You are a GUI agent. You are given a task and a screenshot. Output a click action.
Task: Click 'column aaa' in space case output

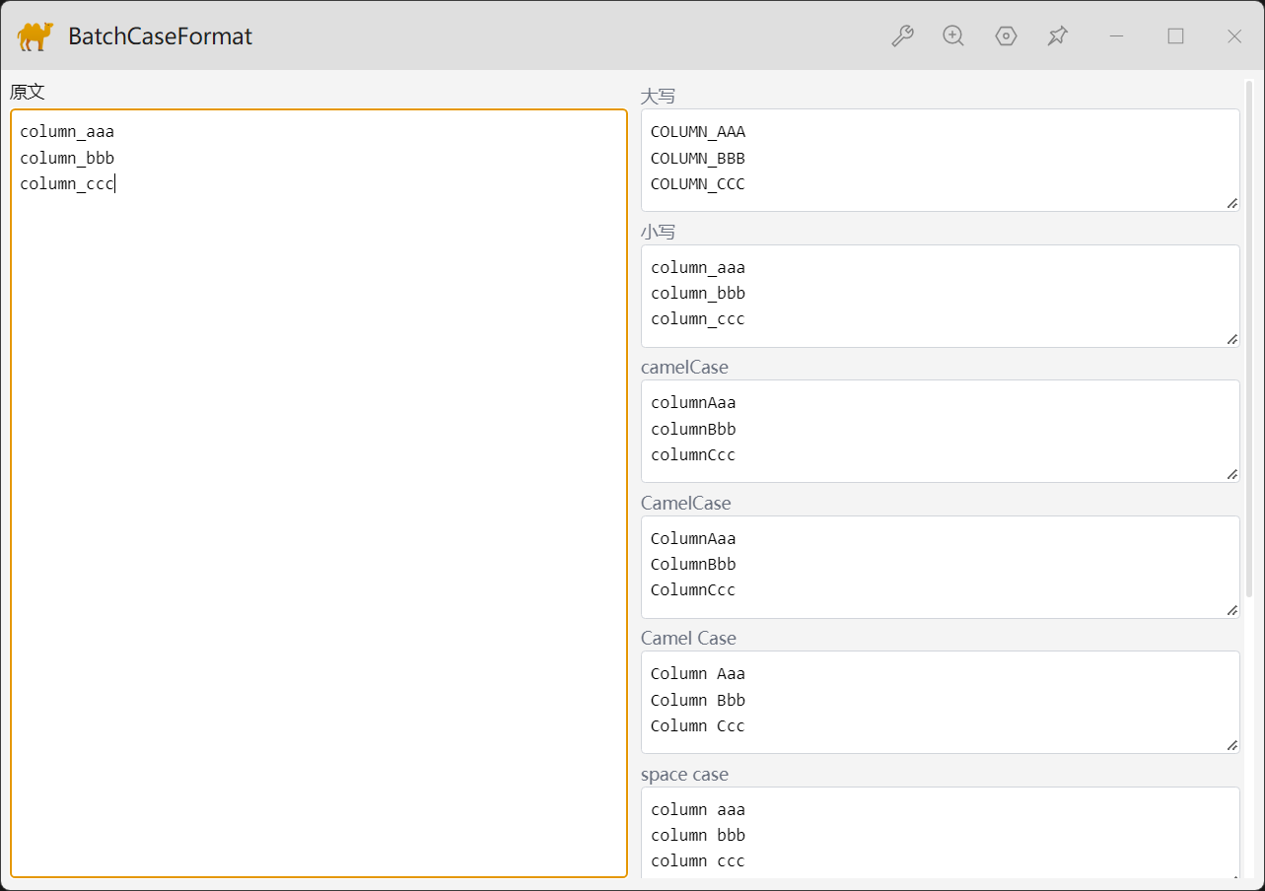click(698, 810)
